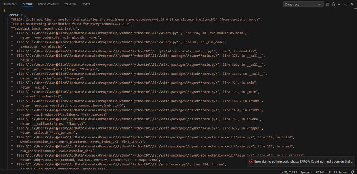Switch to the PROBLEMS tab
Viewport: 357px width, 174px height.
[x=10, y=4]
